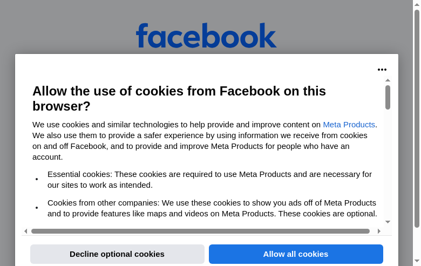Click the page scrollbar's up arrow
421x266 pixels.
pos(417,4)
